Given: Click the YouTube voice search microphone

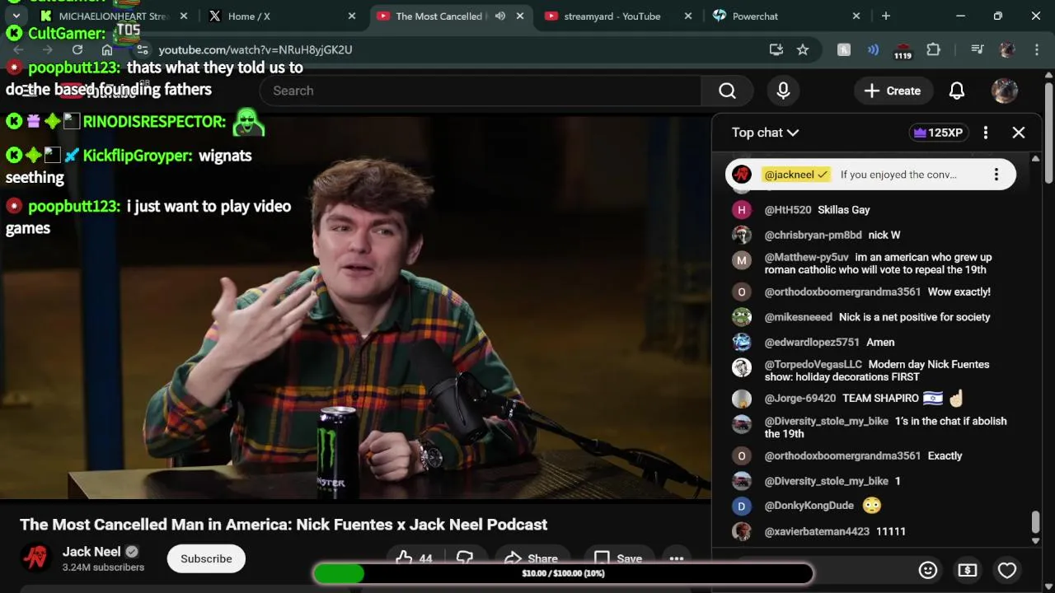Looking at the screenshot, I should click(x=783, y=91).
